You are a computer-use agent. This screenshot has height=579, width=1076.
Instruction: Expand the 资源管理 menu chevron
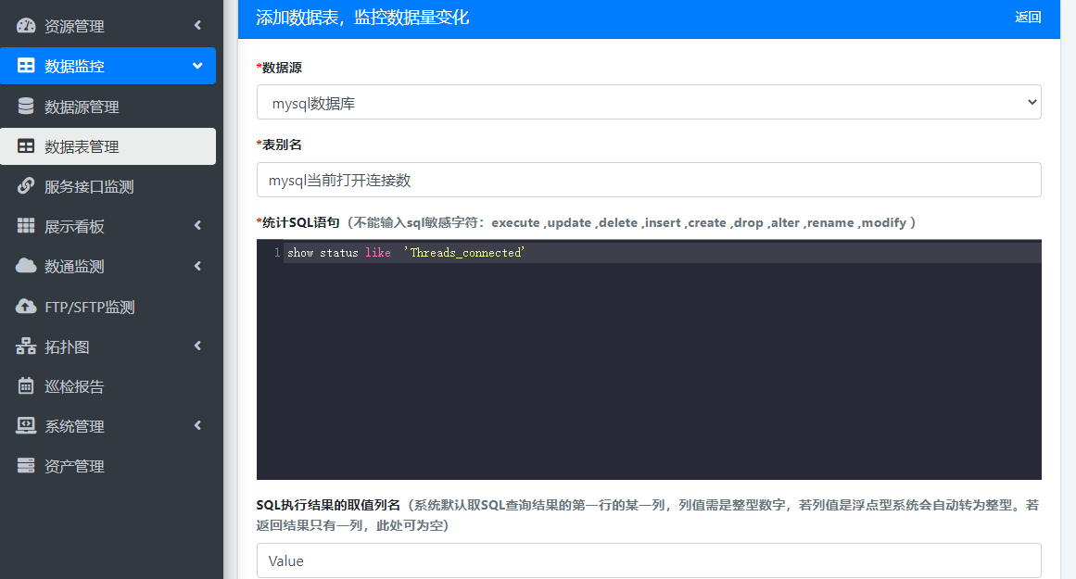197,25
